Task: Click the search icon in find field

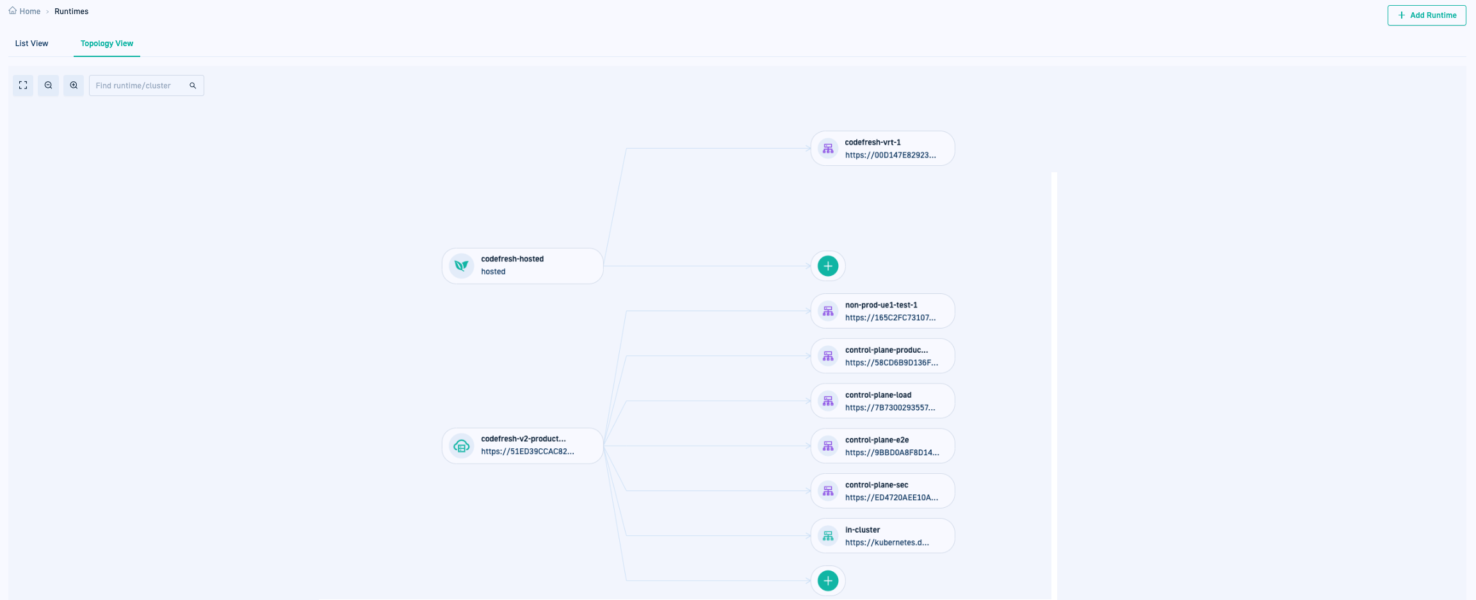Action: (x=193, y=86)
